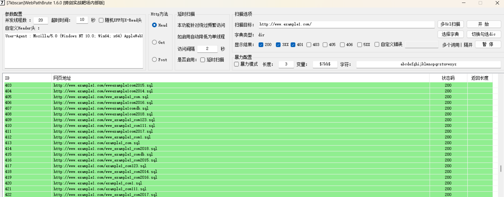This screenshot has height=197, width=504.
Task: Click the 选择字典 dictionary button
Action: click(450, 34)
